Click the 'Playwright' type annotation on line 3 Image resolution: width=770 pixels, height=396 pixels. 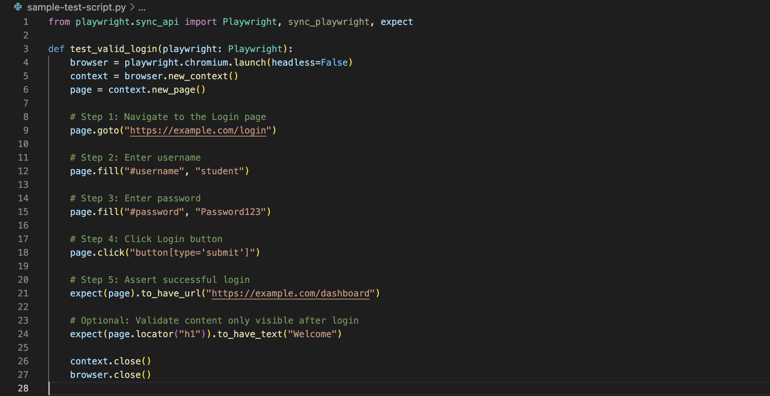[x=255, y=49]
